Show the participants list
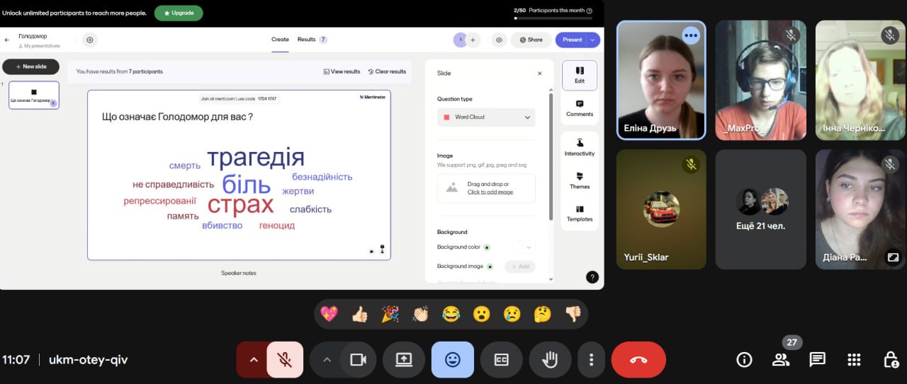This screenshot has height=384, width=907. 781,359
